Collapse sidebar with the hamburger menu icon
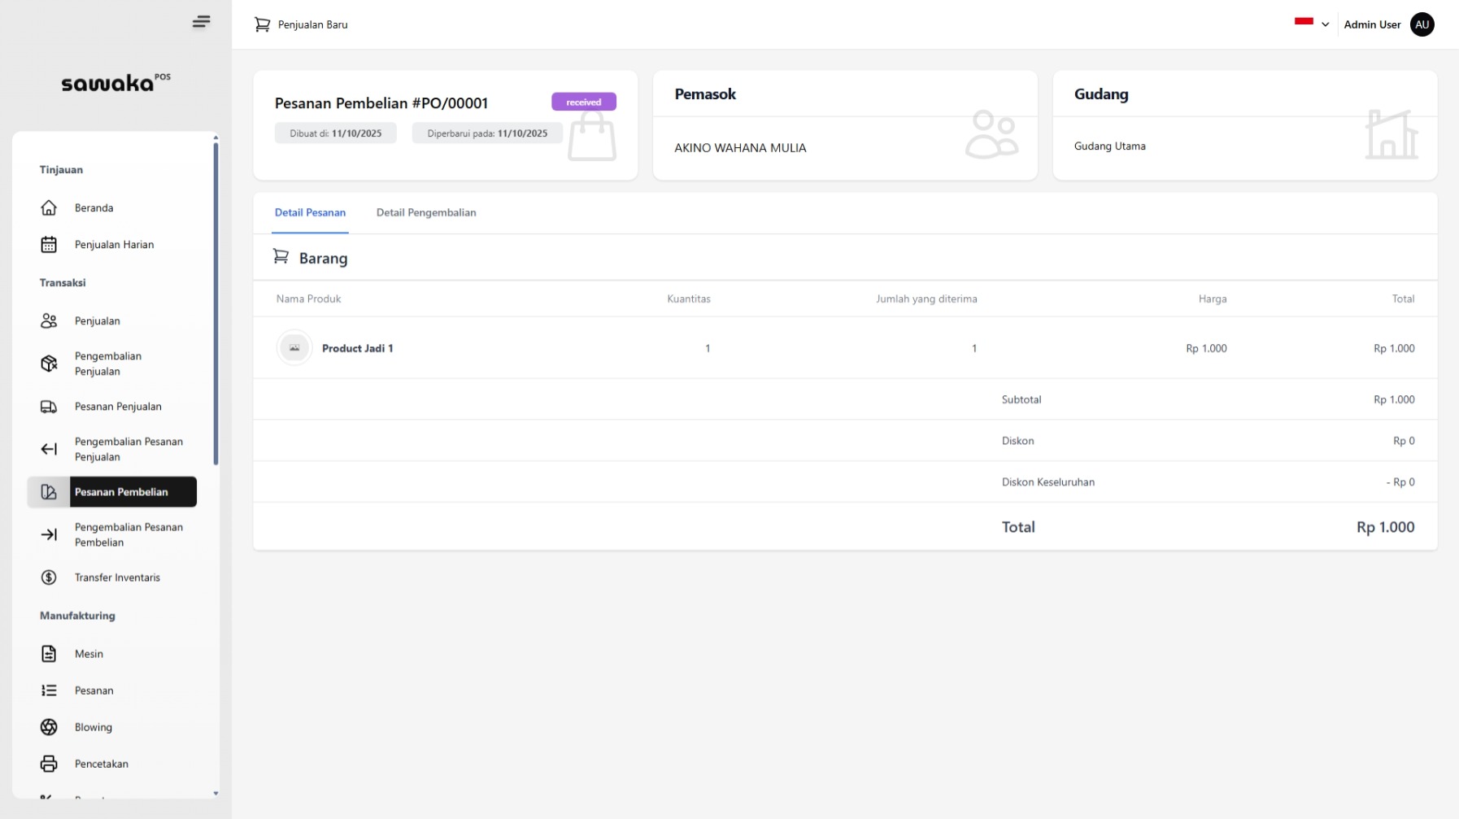 (201, 22)
